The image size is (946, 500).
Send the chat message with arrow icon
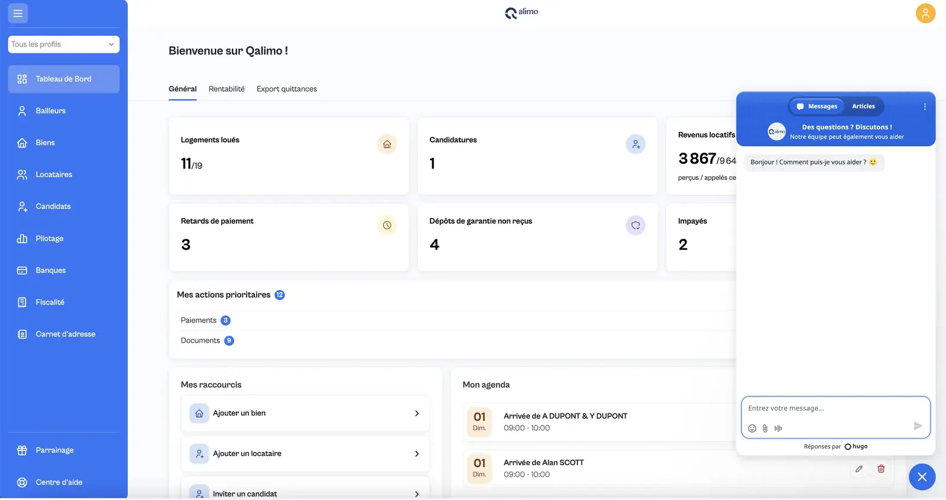(x=918, y=426)
